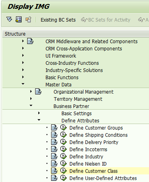Viewport: 149px width, 182px height.
Task: Click the Expand All toolbar icon
Action: coord(9,20)
